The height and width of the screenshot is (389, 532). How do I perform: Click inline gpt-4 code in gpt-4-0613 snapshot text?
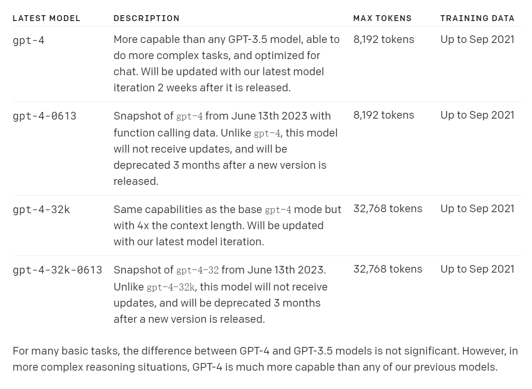[x=190, y=116]
